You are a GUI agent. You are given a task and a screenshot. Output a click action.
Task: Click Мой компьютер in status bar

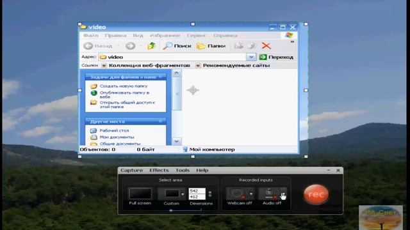pyautogui.click(x=209, y=149)
